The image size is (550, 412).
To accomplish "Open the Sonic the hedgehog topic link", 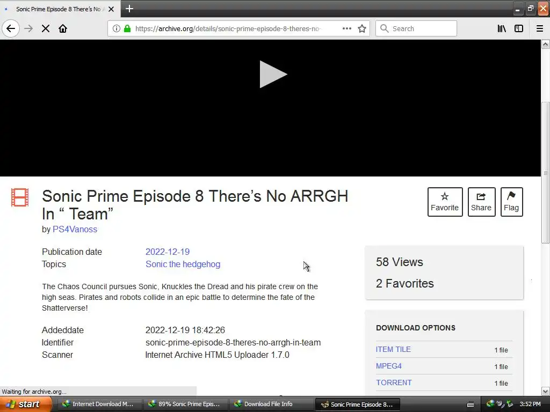I will (183, 264).
